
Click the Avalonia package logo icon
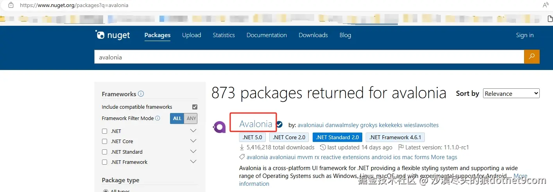point(219,127)
